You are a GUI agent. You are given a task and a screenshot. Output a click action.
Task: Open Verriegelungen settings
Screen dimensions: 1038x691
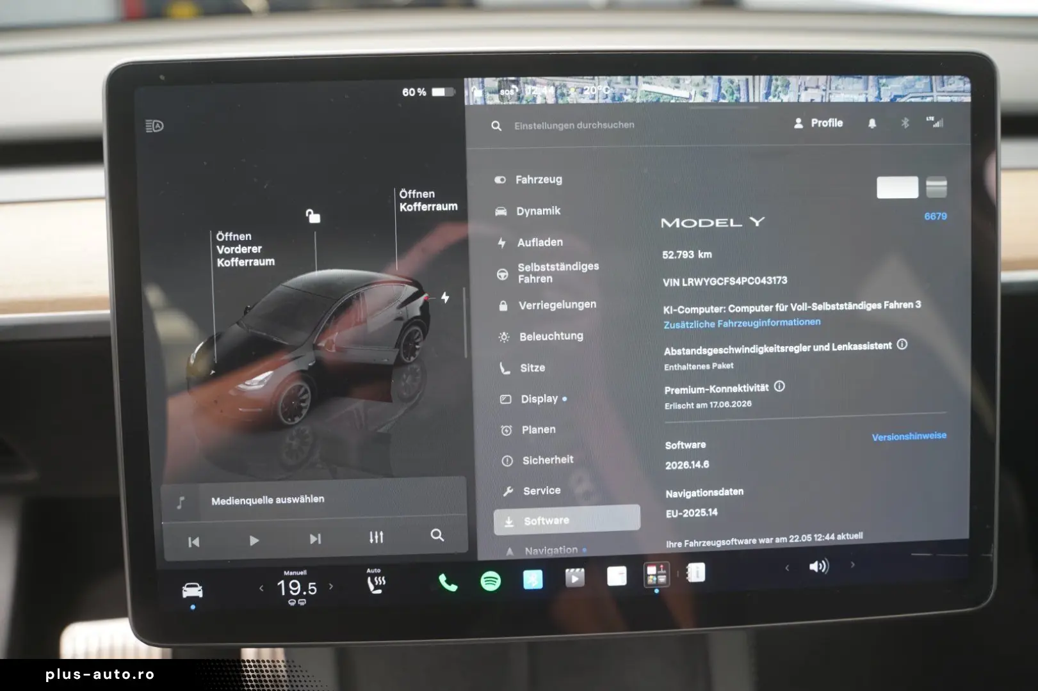[547, 305]
